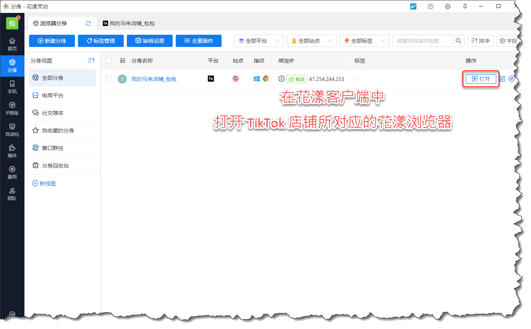Click the 平台 column header
Screen dimensions: 531x329
click(x=213, y=61)
